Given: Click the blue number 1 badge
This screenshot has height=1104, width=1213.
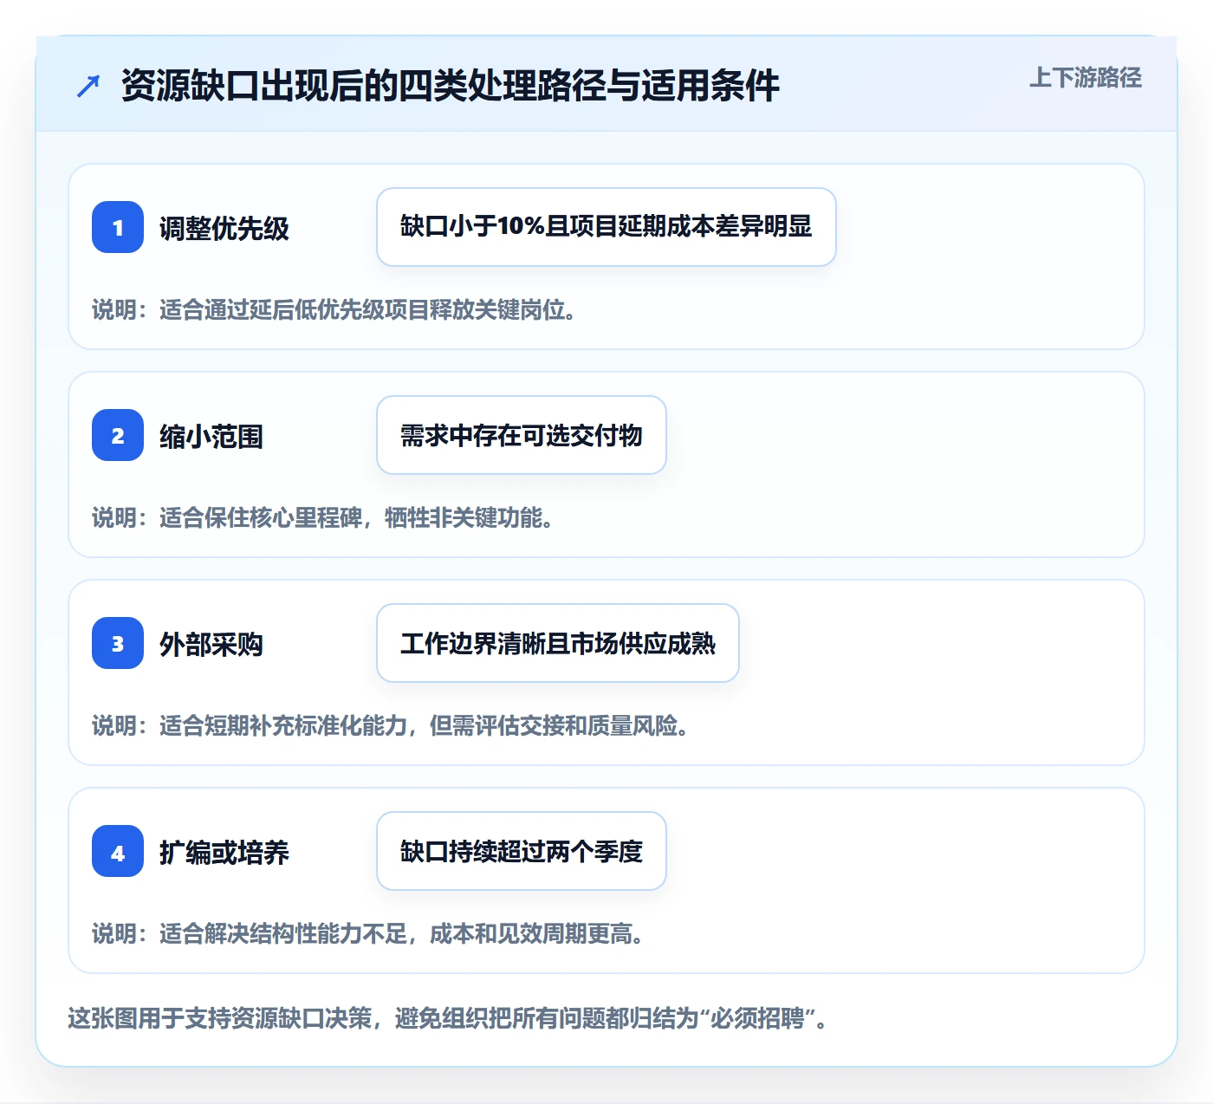Looking at the screenshot, I should (x=118, y=227).
